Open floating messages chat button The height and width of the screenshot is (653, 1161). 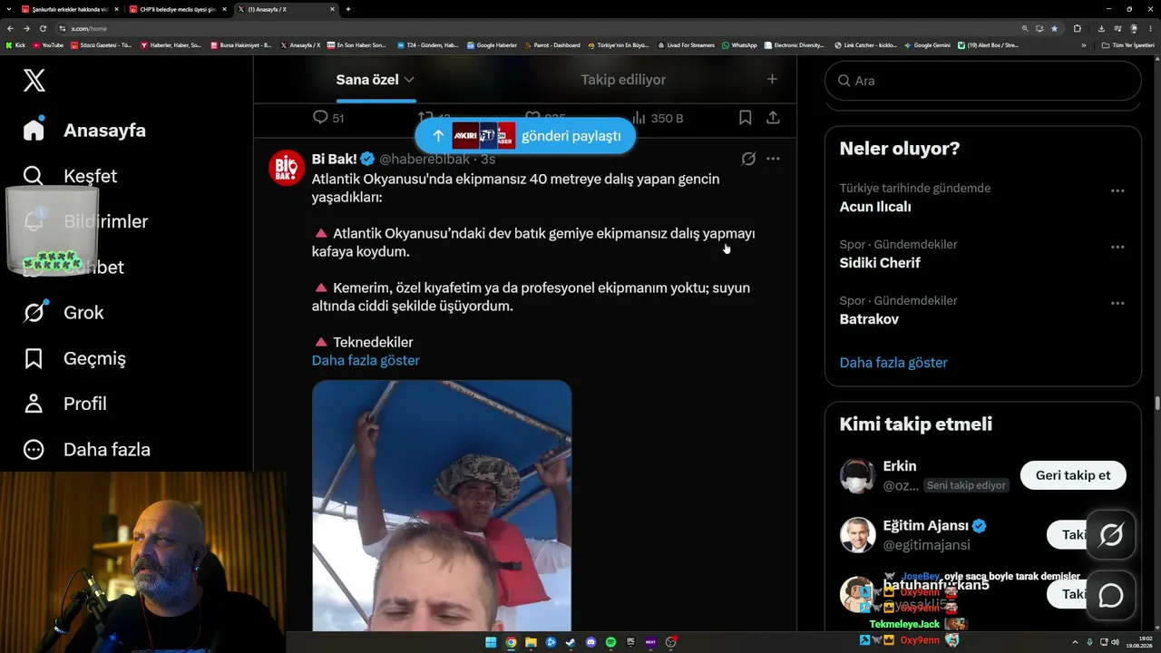click(1111, 596)
